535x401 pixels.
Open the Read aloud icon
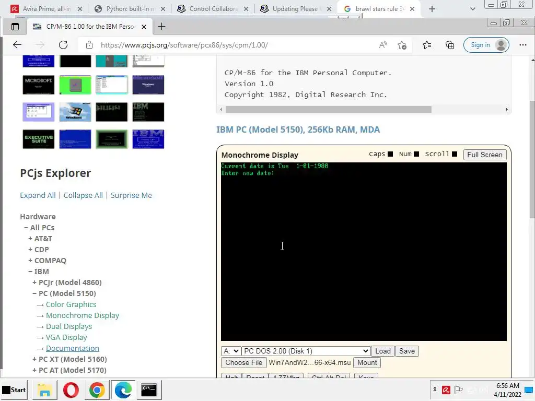tap(383, 45)
